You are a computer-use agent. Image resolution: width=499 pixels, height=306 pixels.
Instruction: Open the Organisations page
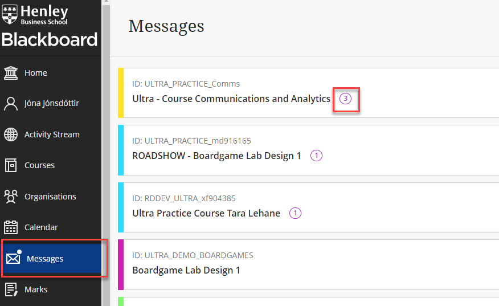(x=51, y=197)
